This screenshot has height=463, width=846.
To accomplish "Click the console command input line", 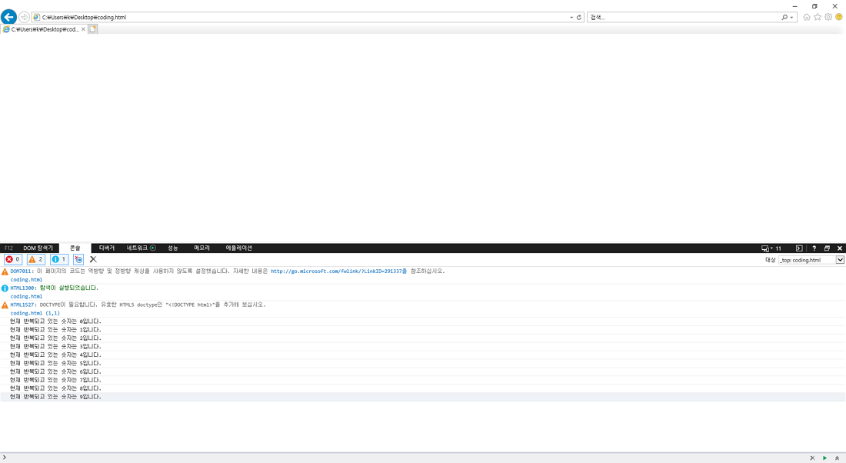I will (405, 458).
